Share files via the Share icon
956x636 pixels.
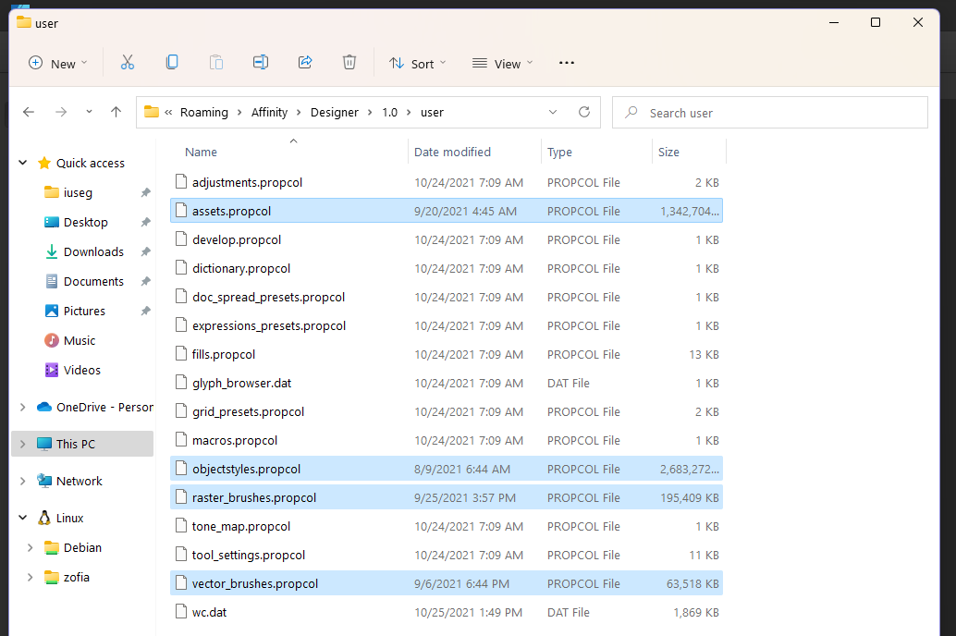(x=304, y=62)
